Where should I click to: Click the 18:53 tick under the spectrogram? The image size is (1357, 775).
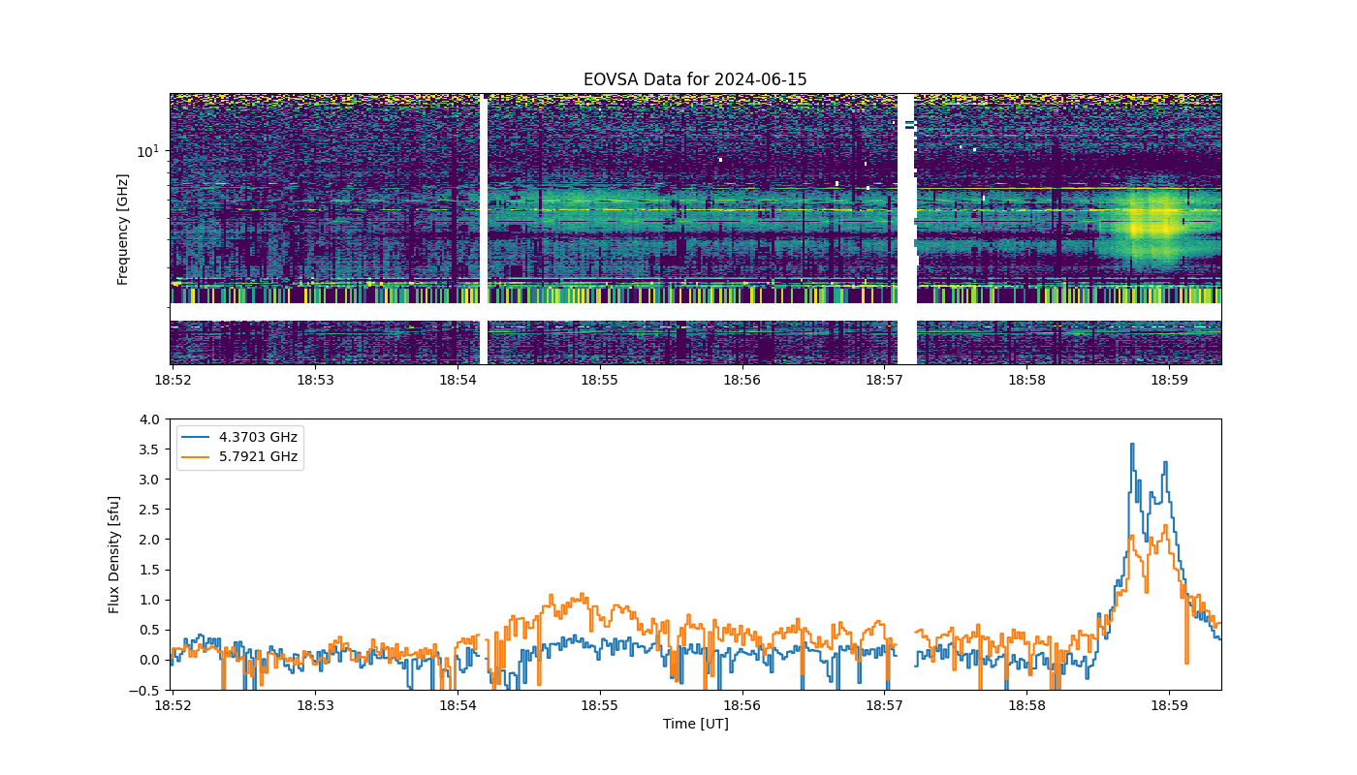[315, 381]
